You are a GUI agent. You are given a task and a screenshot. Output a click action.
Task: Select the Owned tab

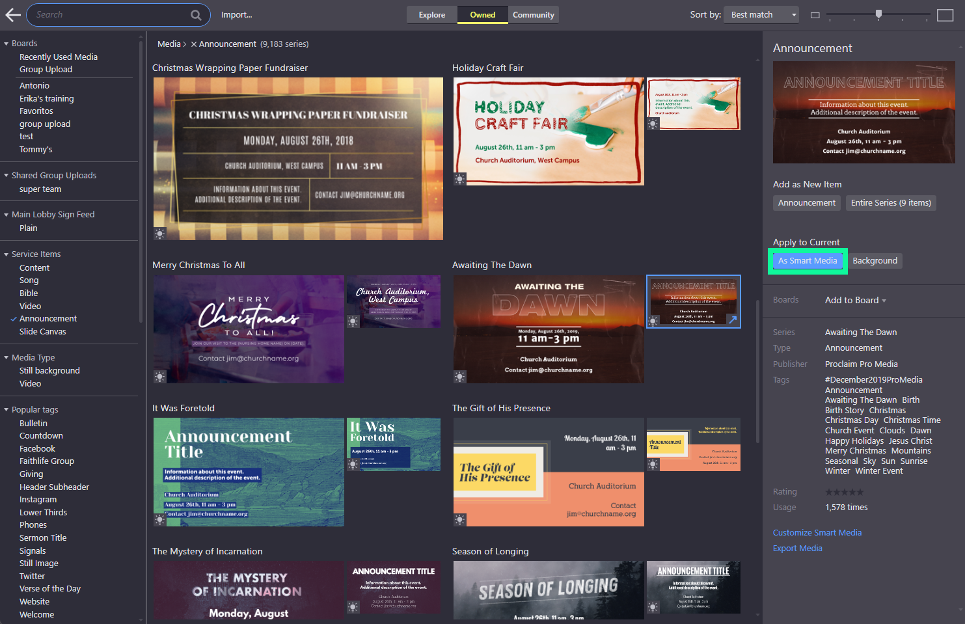(483, 15)
